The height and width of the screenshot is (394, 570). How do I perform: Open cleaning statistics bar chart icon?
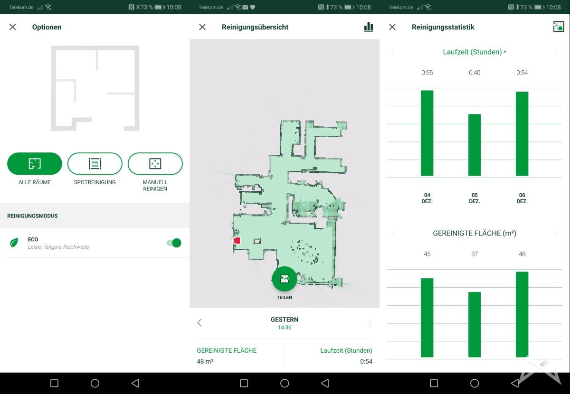[368, 27]
